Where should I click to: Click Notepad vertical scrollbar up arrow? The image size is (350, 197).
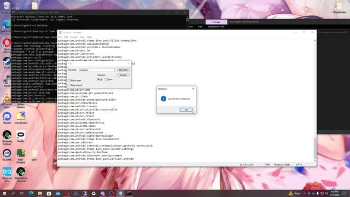click(315, 40)
